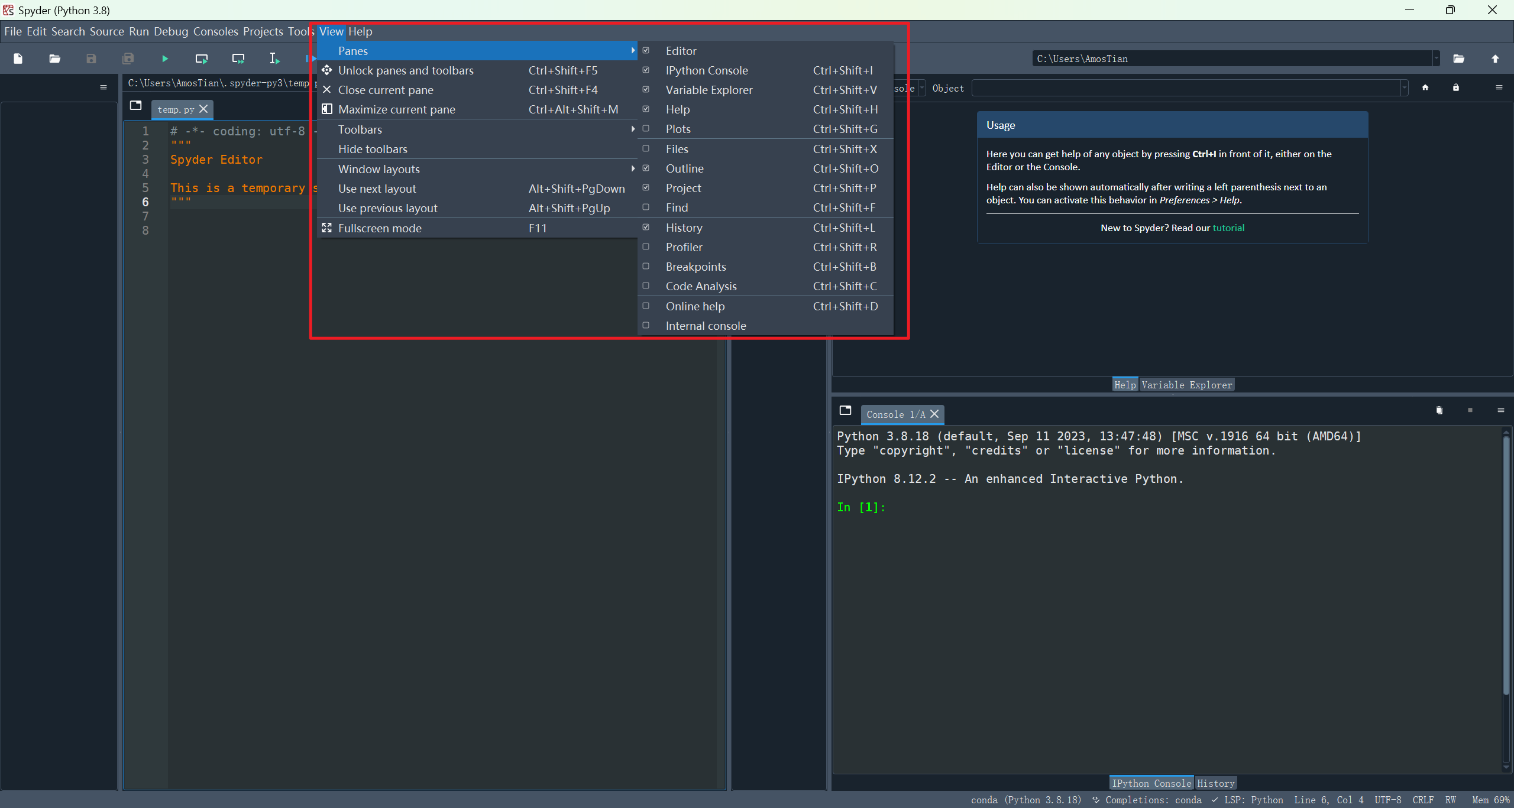Enable the Plots pane checkbox
This screenshot has height=808, width=1514.
click(x=646, y=129)
